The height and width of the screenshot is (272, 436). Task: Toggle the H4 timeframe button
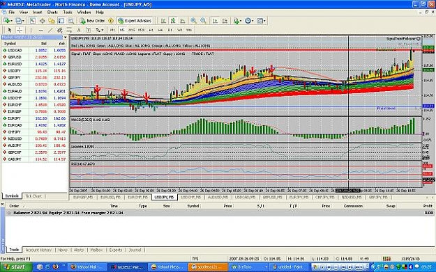(x=160, y=30)
